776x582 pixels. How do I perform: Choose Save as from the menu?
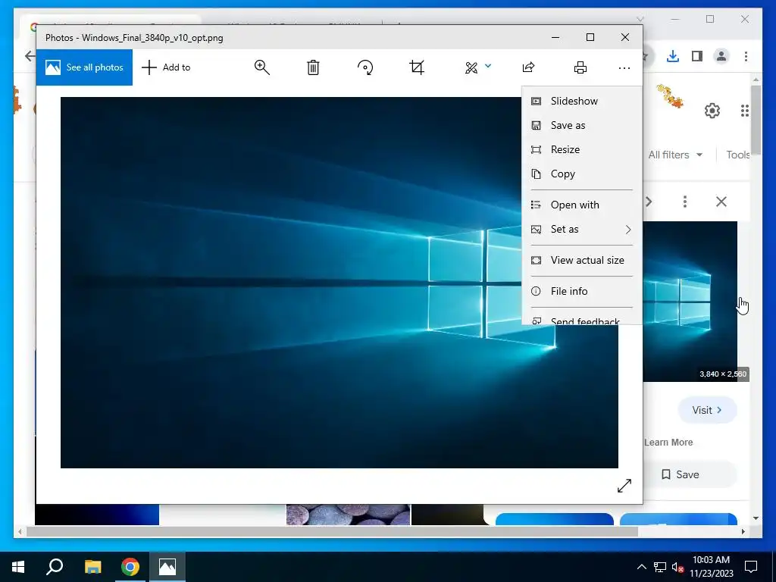coord(582,125)
